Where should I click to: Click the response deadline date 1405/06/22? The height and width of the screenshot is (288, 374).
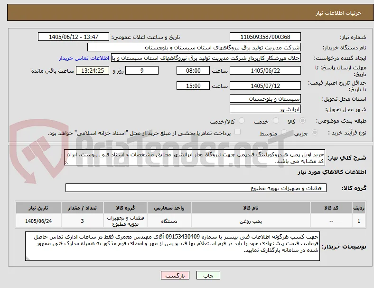click(x=265, y=70)
